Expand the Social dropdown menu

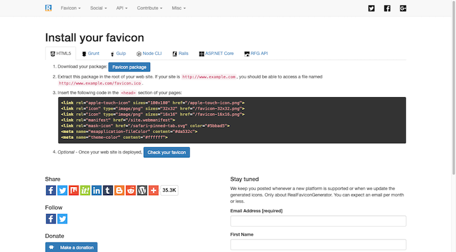coord(98,8)
